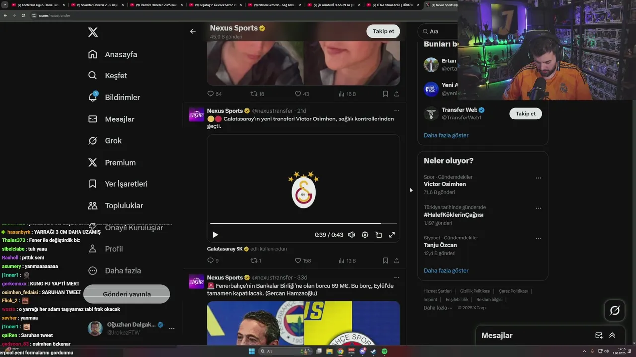This screenshot has height=357, width=636.
Task: Follow Transfer Web with the Takip et button
Action: click(x=525, y=114)
